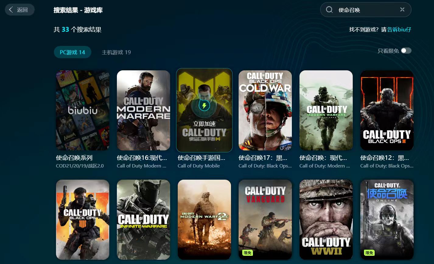Image resolution: width=434 pixels, height=264 pixels.
Task: Click the subtitle COD21/20/19/战区2.0
Action: (80, 166)
